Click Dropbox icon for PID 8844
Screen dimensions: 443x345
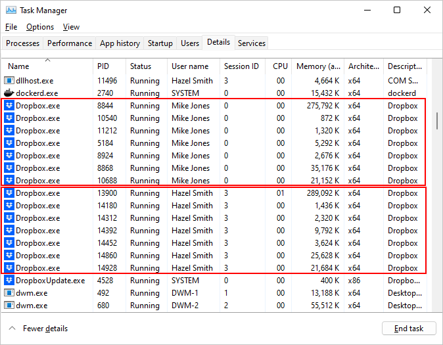click(x=9, y=106)
